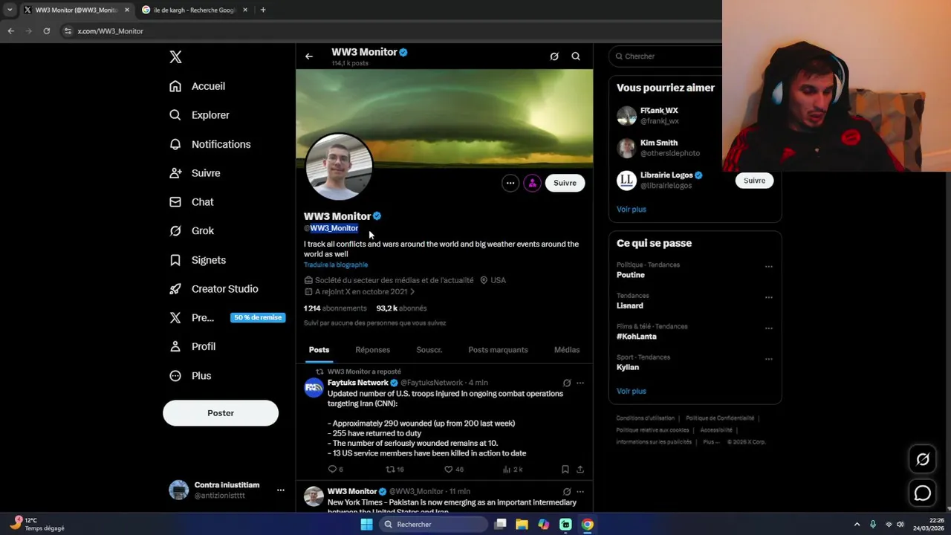Select the Posts tab
Screen dimensions: 951x535
tap(319, 350)
